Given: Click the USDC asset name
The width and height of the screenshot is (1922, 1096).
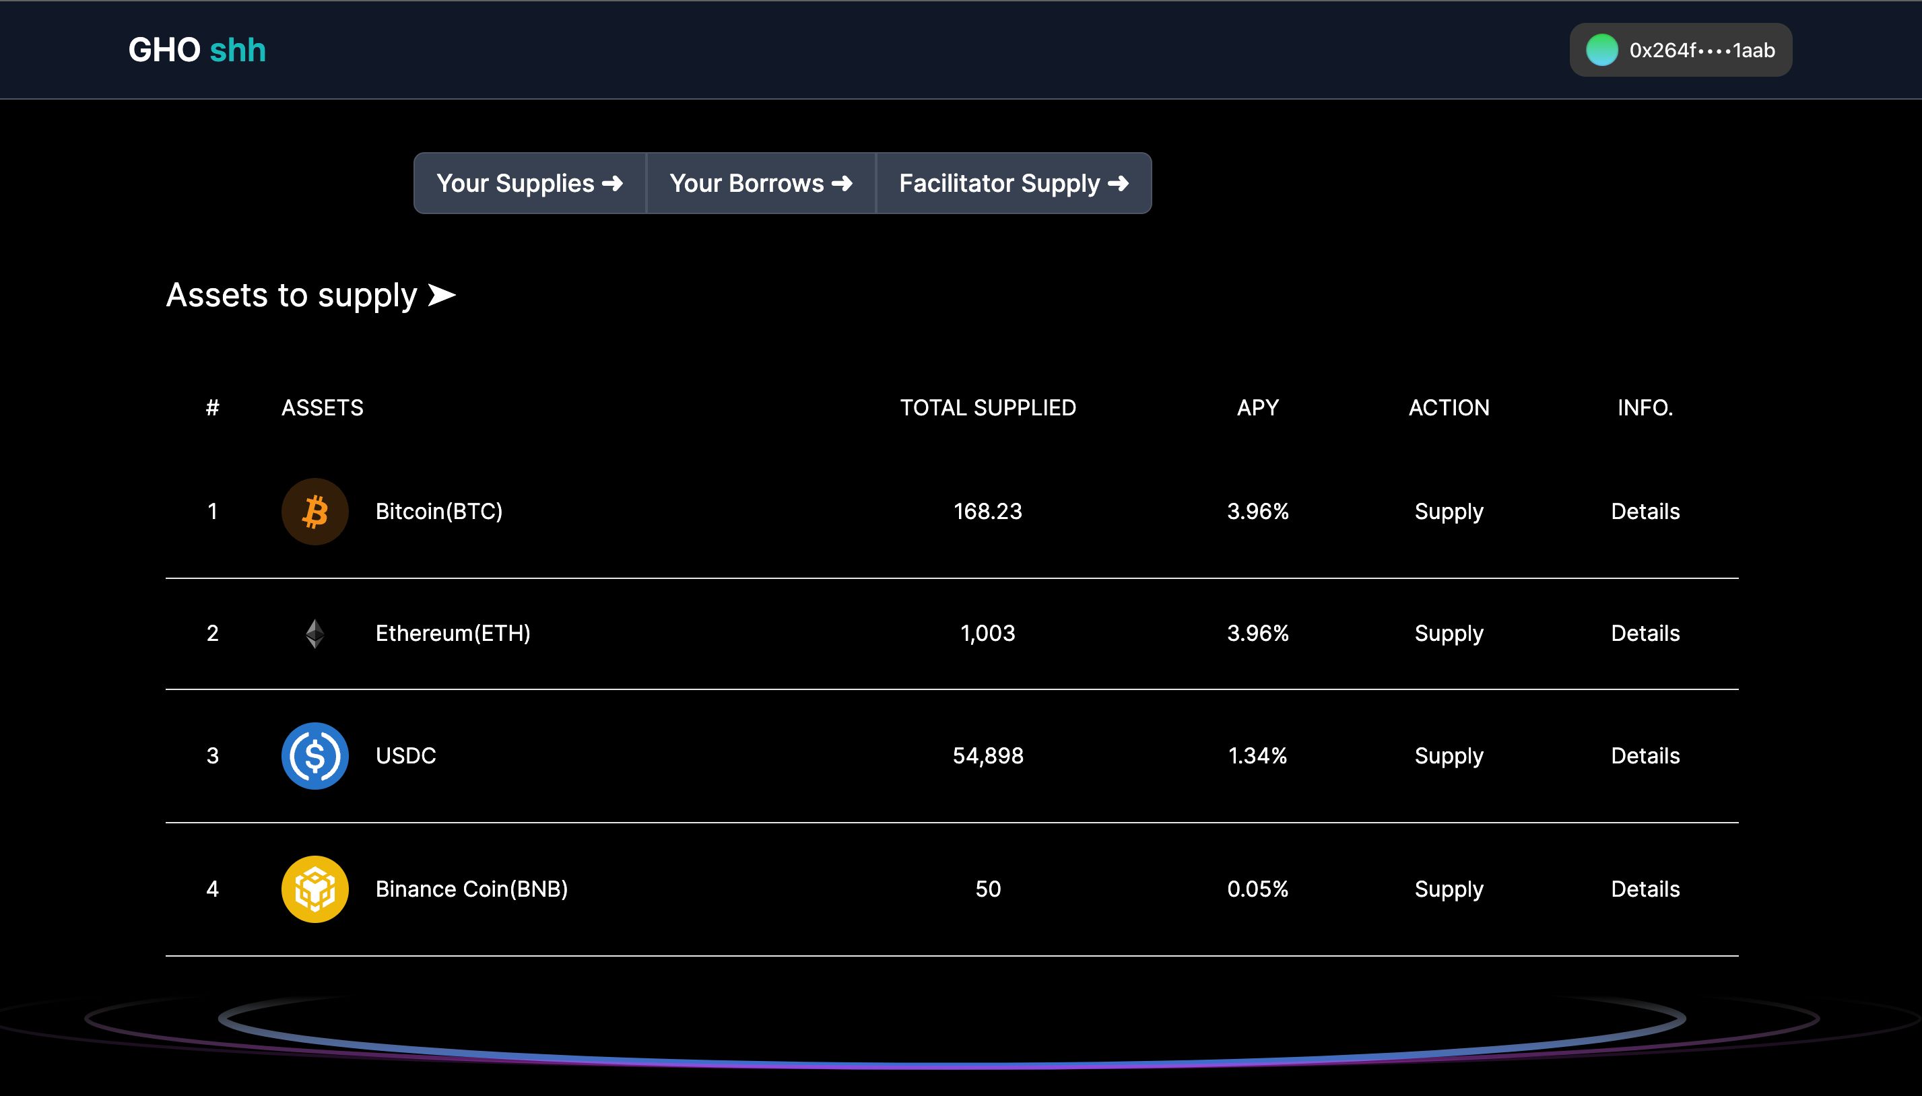Looking at the screenshot, I should click(406, 756).
